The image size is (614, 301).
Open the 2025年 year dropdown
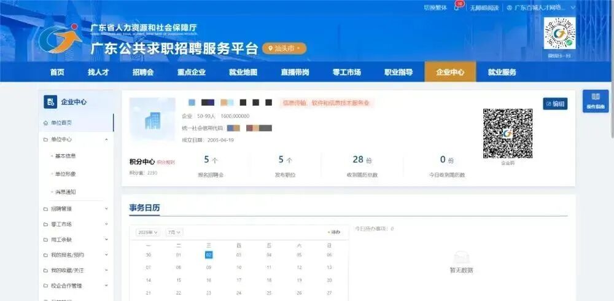[148, 232]
